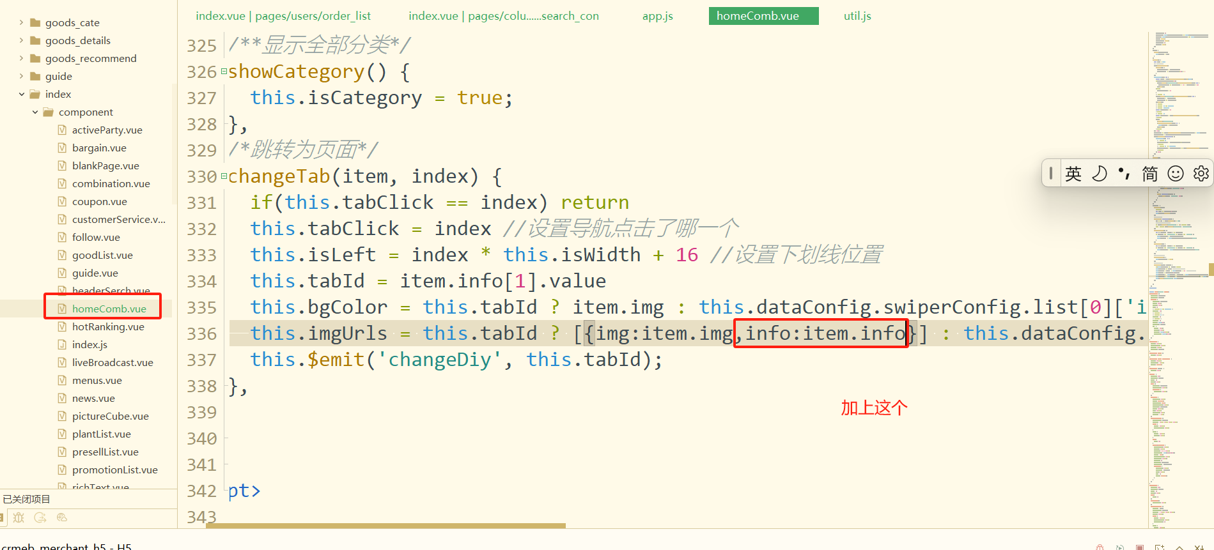1214x550 pixels.
Task: Click the crmeb_merchant_h5 - H5 console tab
Action: pyautogui.click(x=66, y=547)
